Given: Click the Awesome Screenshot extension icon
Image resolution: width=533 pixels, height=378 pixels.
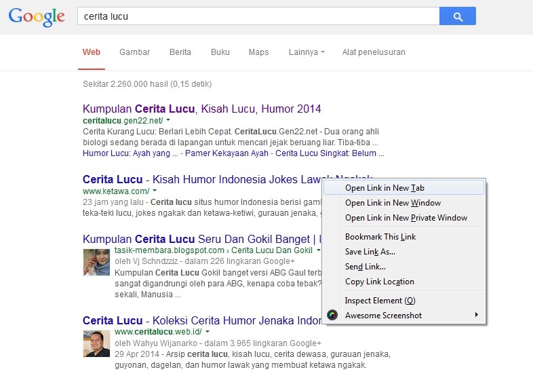Looking at the screenshot, I should (332, 315).
